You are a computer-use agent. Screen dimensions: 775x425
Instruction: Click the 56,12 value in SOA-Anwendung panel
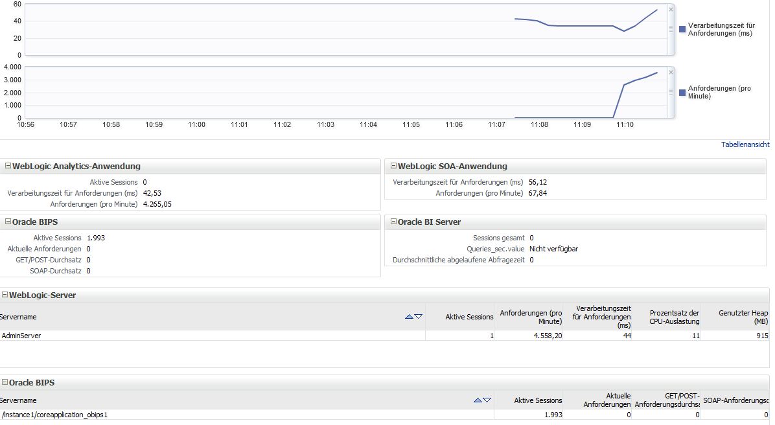pos(538,182)
